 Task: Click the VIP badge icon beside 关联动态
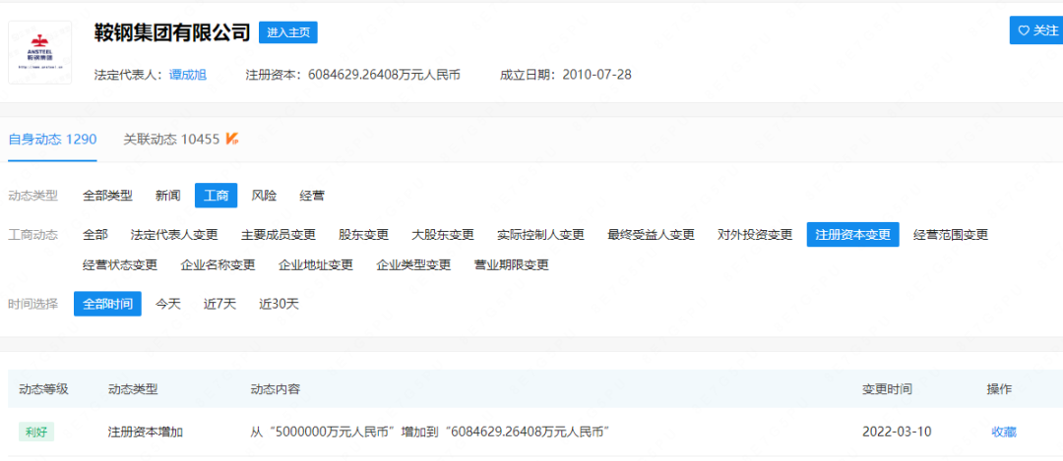tap(232, 139)
